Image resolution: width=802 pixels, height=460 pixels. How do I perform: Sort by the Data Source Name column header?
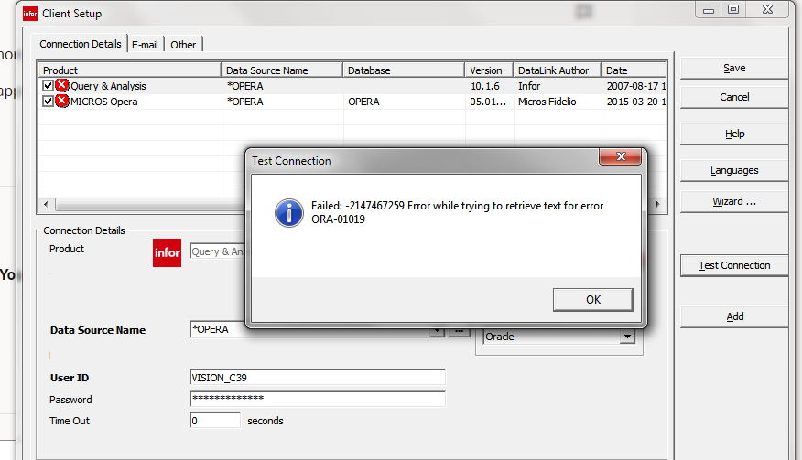[282, 70]
